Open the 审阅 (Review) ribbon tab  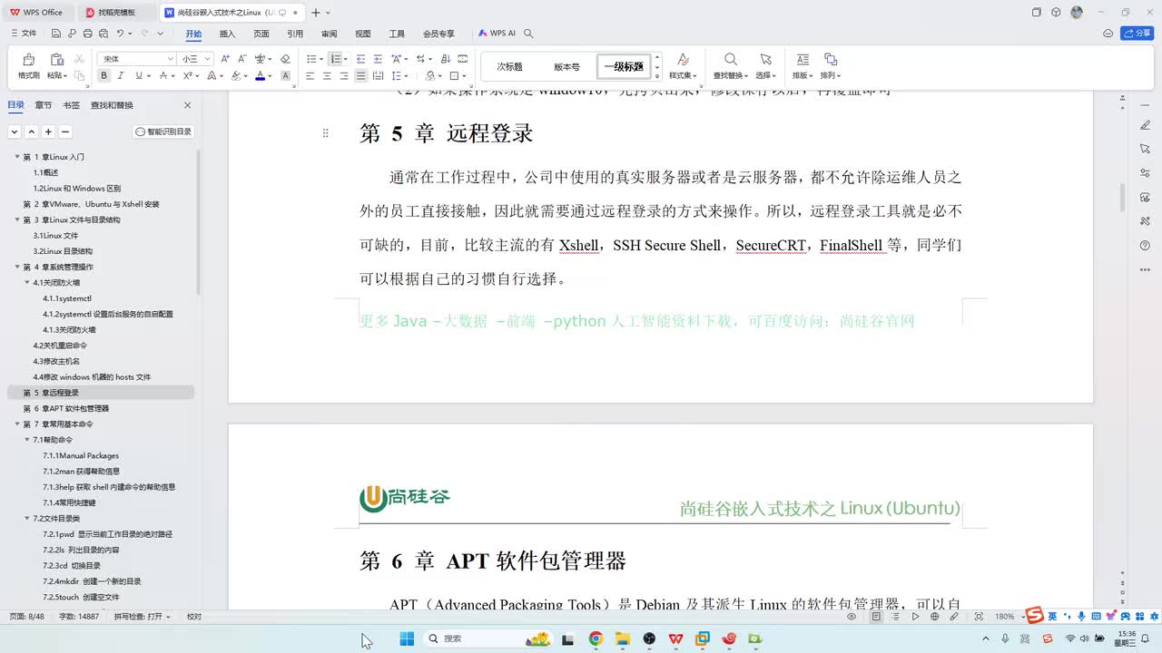[x=329, y=34]
